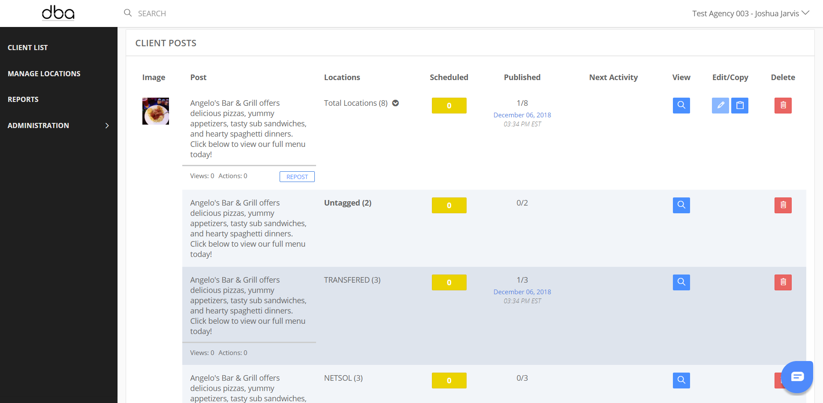Click the pencil edit icon for first post
Image resolution: width=823 pixels, height=403 pixels.
[x=720, y=105]
